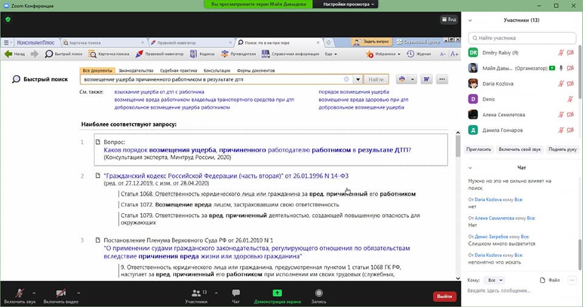Open КонсультантПлюс hamburger menu icon
Viewport: 583px width, 307px height.
[x=6, y=42]
